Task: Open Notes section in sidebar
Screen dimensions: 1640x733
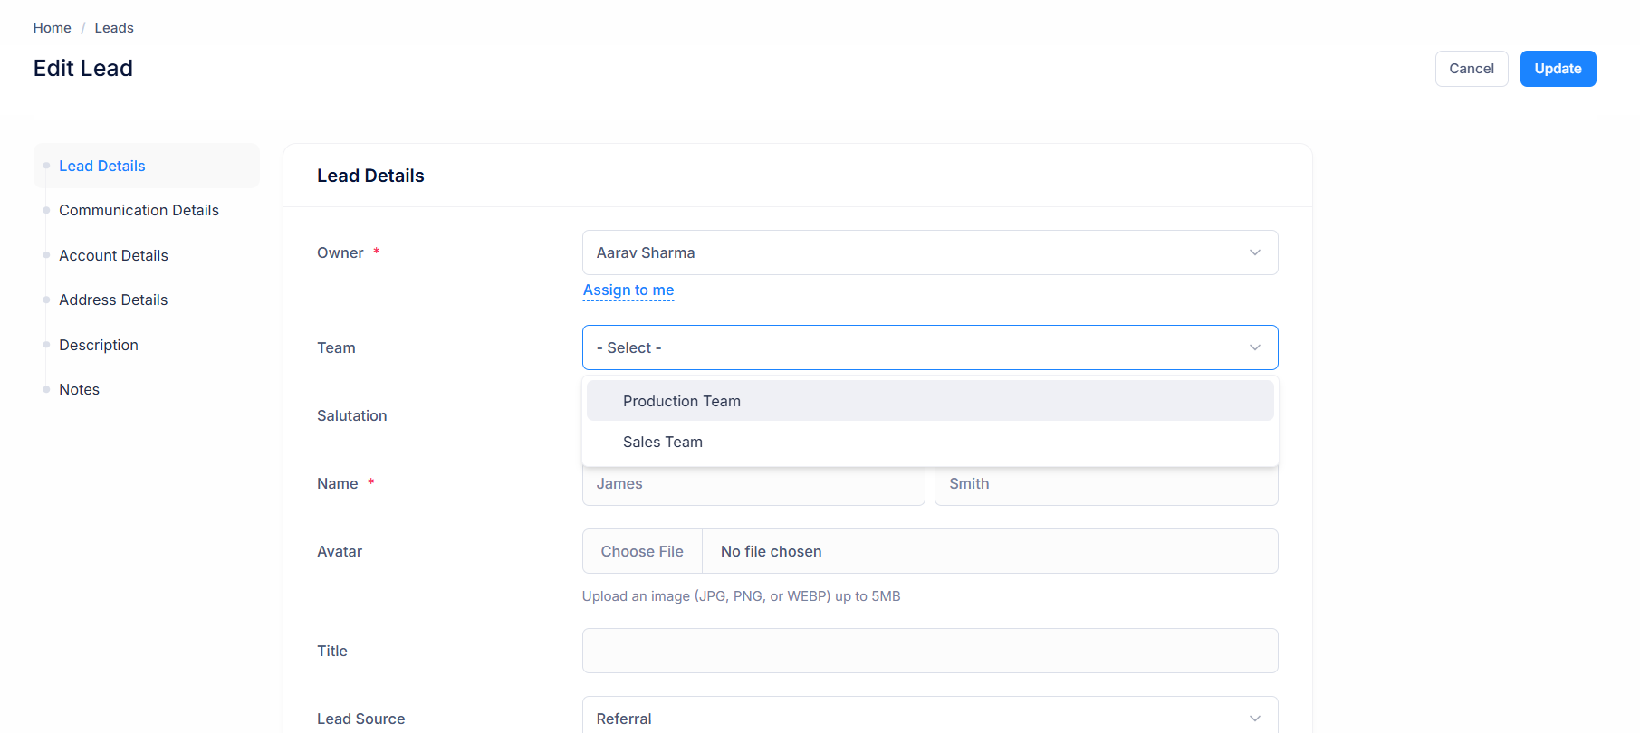Action: [x=79, y=389]
